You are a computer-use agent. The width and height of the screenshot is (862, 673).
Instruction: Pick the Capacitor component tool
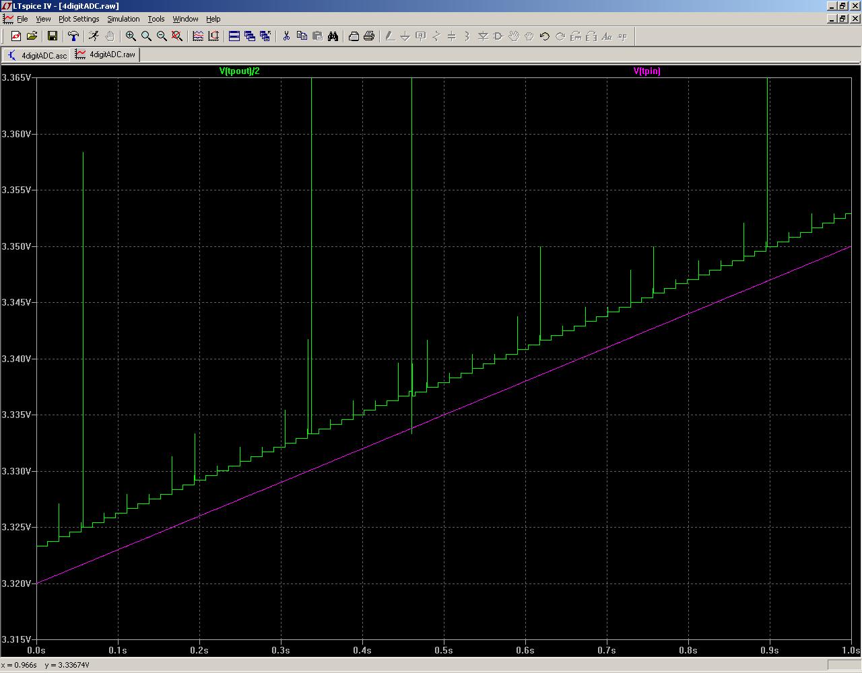452,36
